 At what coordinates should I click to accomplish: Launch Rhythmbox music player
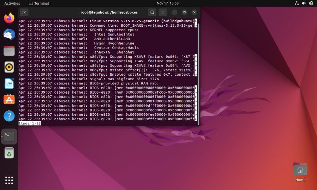tap(9, 67)
